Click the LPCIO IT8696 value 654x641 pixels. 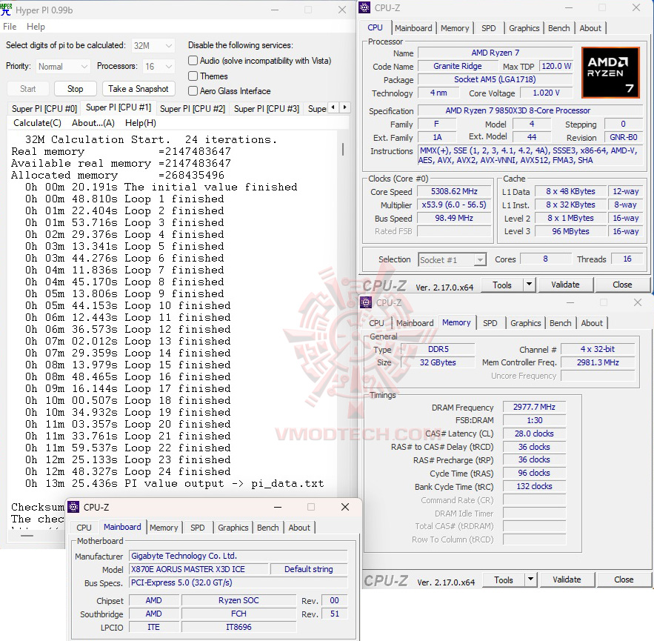(x=238, y=627)
